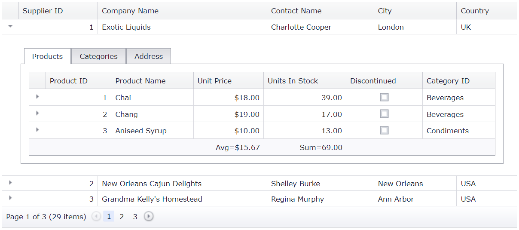Viewport: 519px width, 230px height.
Task: Go to the previous page arrow
Action: pyautogui.click(x=96, y=217)
